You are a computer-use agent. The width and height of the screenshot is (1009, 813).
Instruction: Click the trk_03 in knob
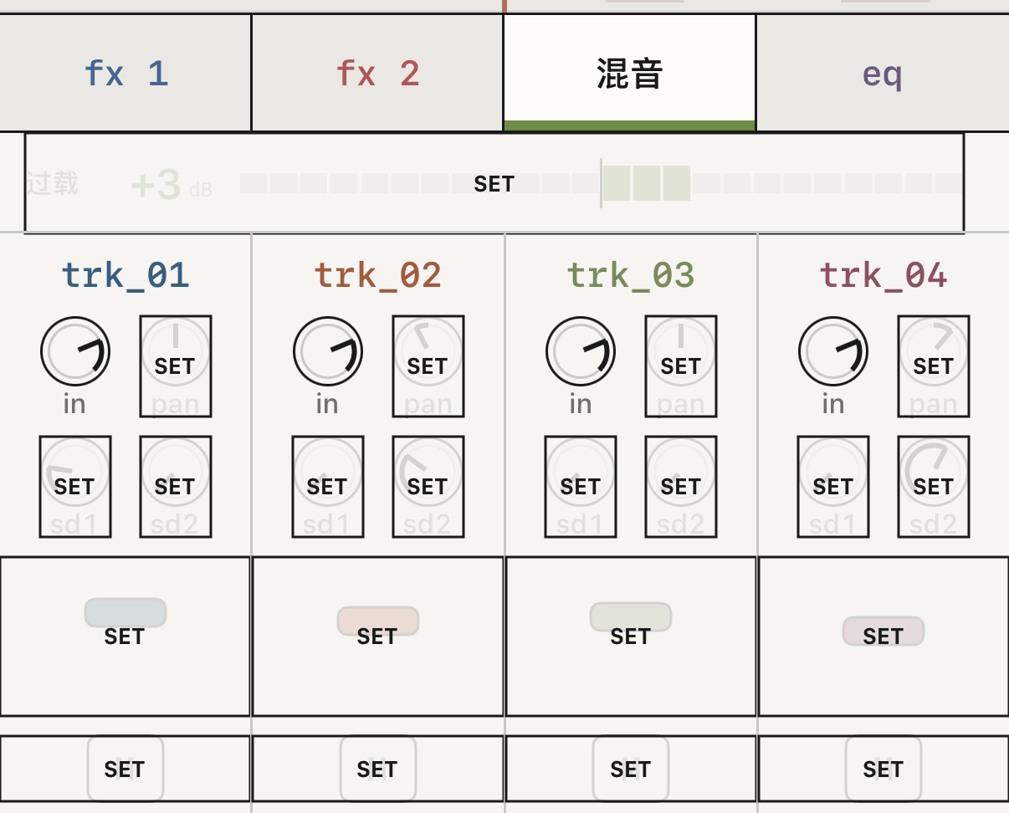coord(581,351)
